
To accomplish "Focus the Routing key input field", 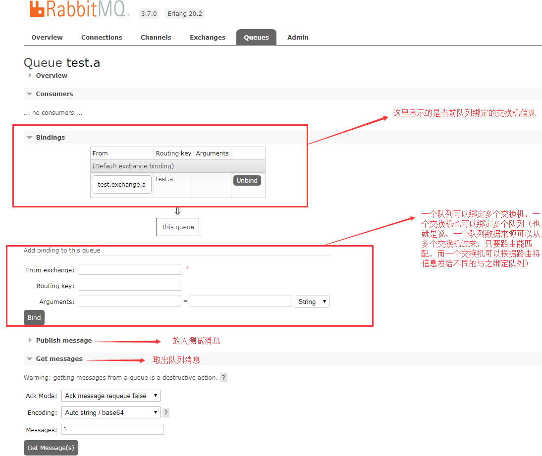I will click(130, 285).
